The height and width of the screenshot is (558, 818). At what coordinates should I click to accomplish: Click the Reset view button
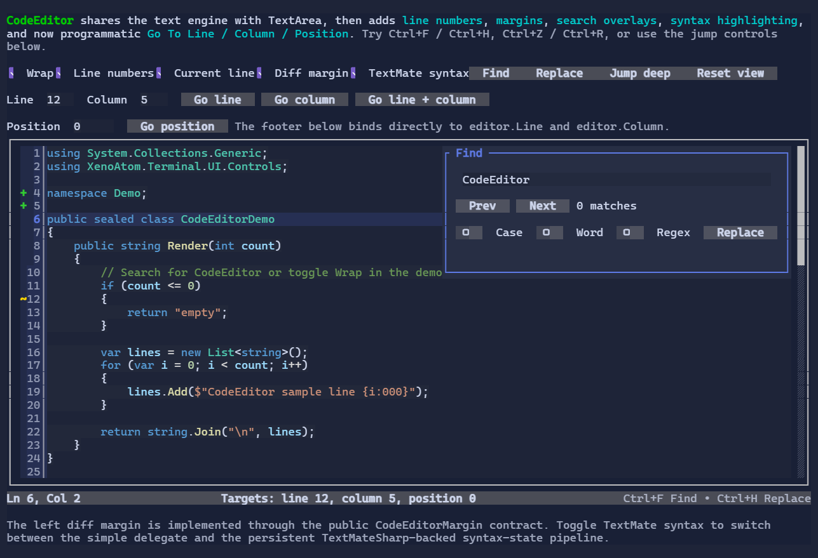(730, 74)
